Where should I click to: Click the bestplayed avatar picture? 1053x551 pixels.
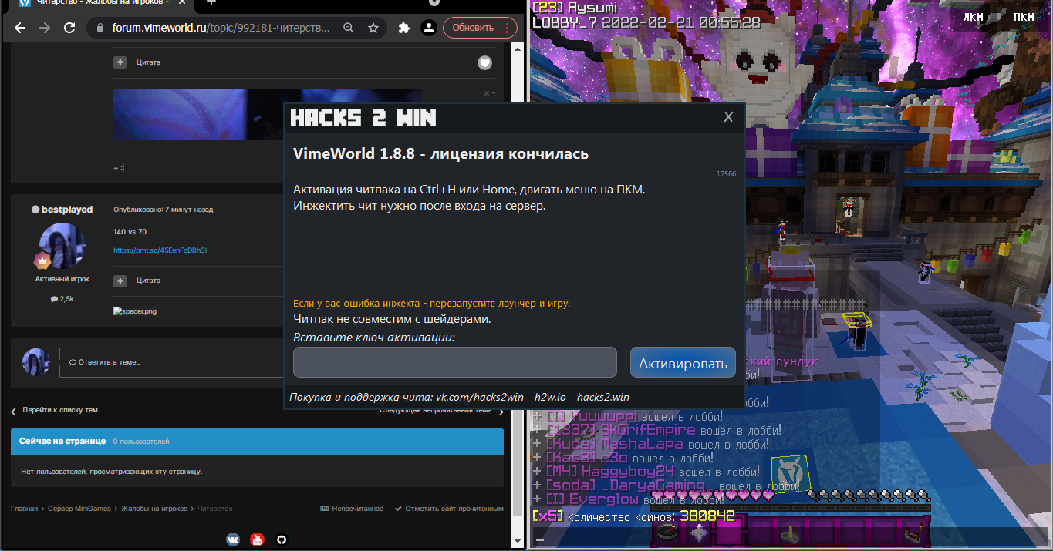[x=62, y=245]
